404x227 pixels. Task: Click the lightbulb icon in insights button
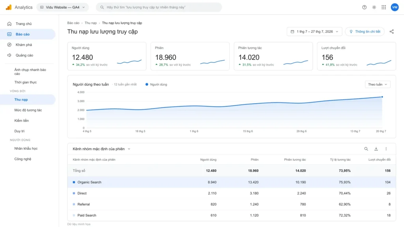click(x=351, y=32)
